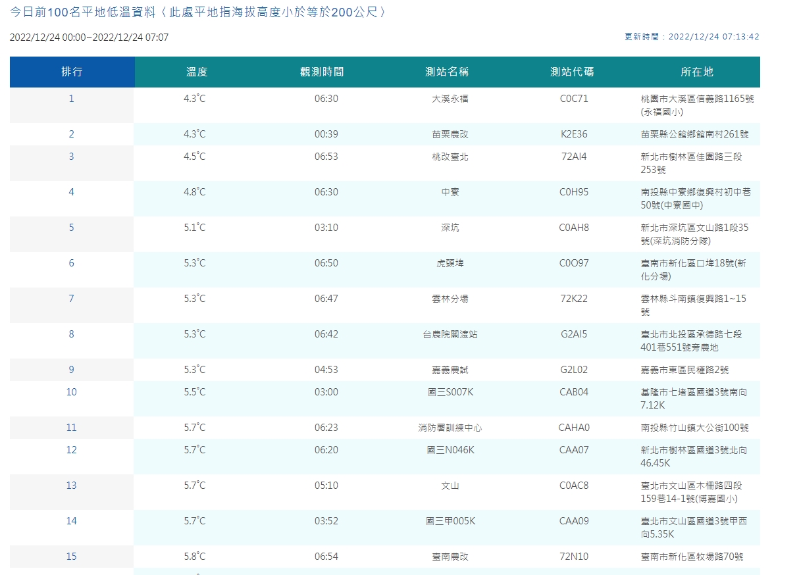The height and width of the screenshot is (575, 799).
Task: Click observation time 06:42
Action: point(326,334)
